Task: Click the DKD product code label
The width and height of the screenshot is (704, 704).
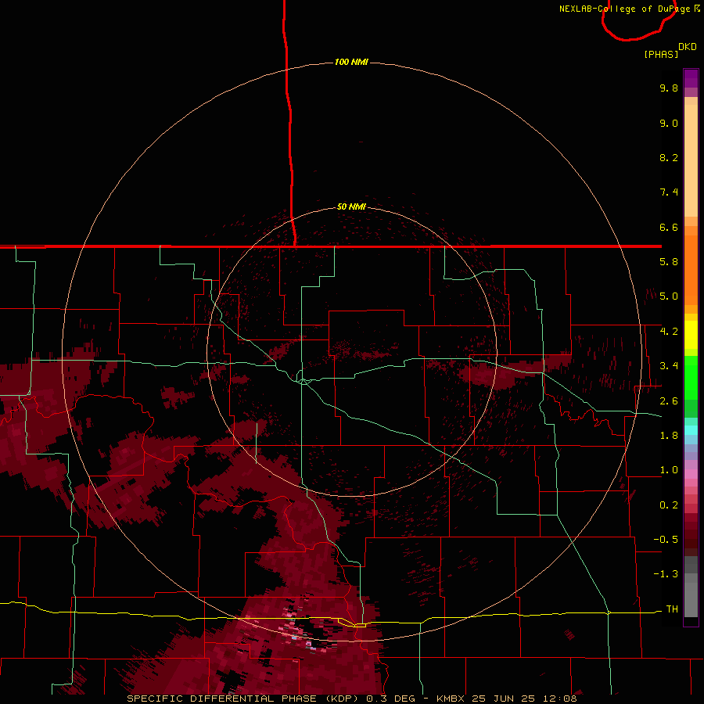Action: pyautogui.click(x=688, y=47)
